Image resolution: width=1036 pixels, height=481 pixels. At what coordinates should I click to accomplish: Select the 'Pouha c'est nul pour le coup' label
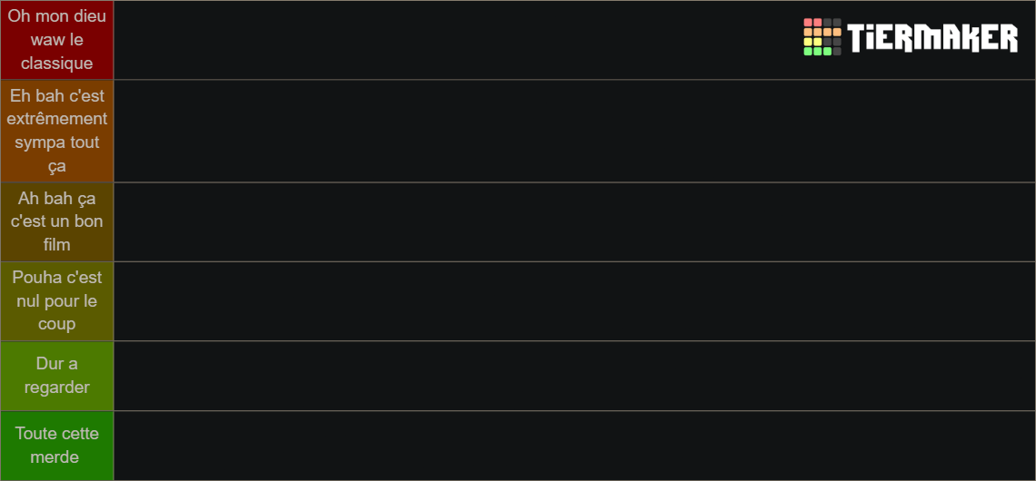(57, 301)
